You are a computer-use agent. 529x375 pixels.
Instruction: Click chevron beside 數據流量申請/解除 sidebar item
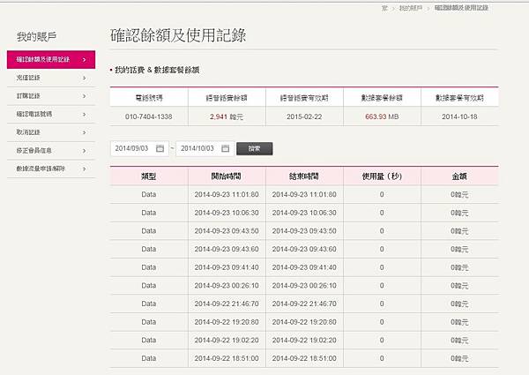click(x=85, y=169)
